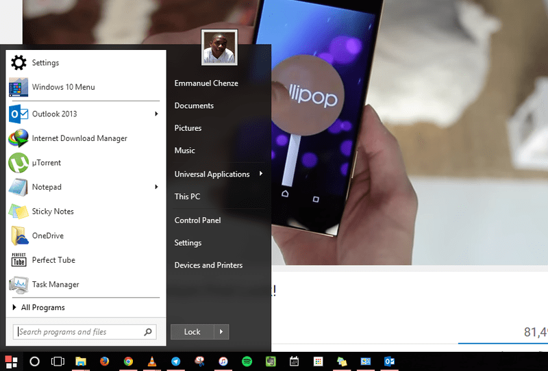Open Windows 10 Menu icon entry
548x371 pixels.
(18, 87)
